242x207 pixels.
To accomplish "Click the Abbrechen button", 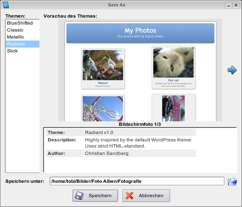I will point(146,196).
